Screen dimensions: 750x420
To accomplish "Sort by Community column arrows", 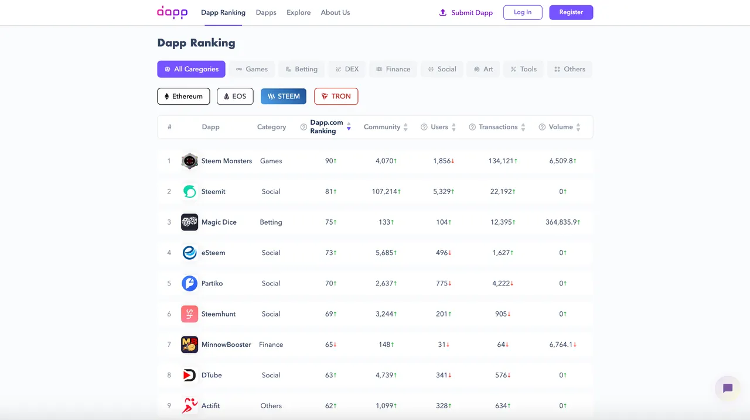I will coord(405,127).
